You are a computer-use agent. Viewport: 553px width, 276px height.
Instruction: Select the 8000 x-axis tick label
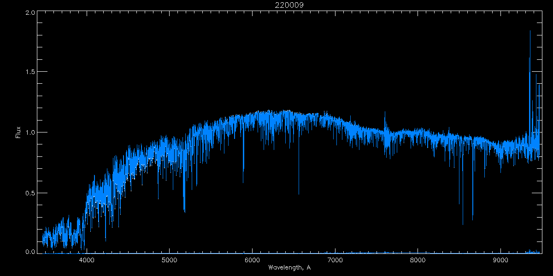click(x=418, y=259)
